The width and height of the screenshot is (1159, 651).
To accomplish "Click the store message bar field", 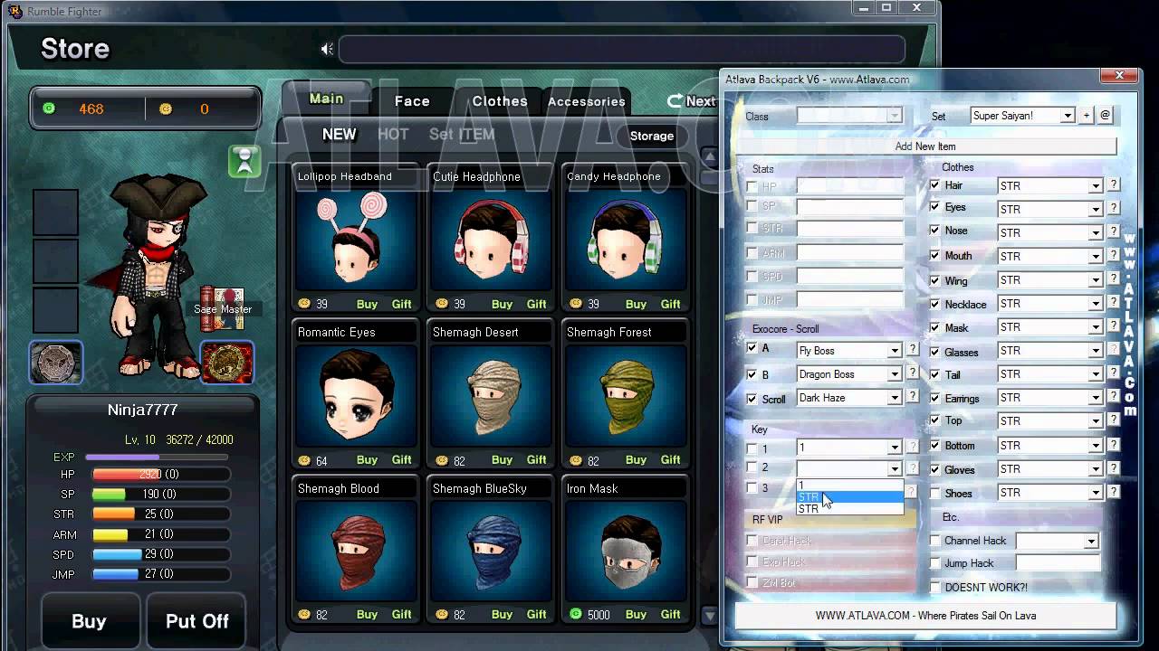I will coord(621,49).
